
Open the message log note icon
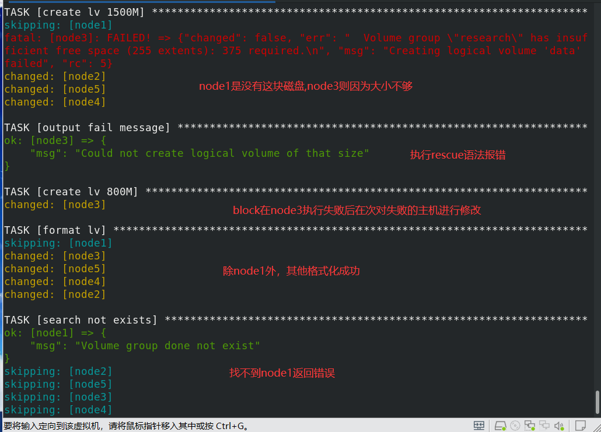(581, 426)
